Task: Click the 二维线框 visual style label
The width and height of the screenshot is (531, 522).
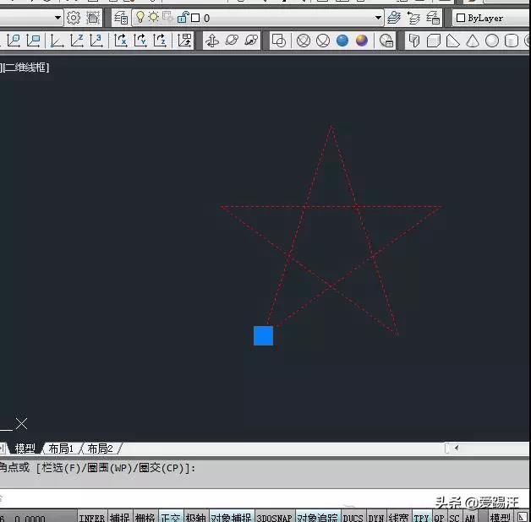Action: [x=25, y=68]
